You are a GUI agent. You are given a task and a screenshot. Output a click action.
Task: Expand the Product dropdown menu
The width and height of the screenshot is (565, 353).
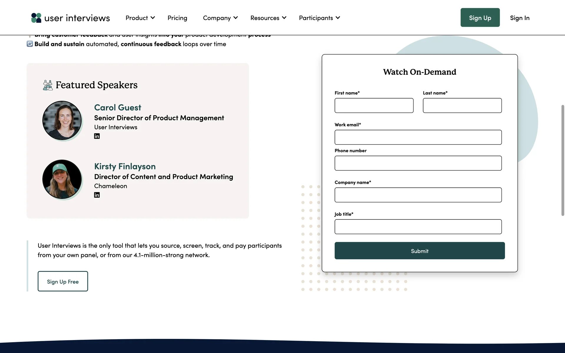pos(140,18)
